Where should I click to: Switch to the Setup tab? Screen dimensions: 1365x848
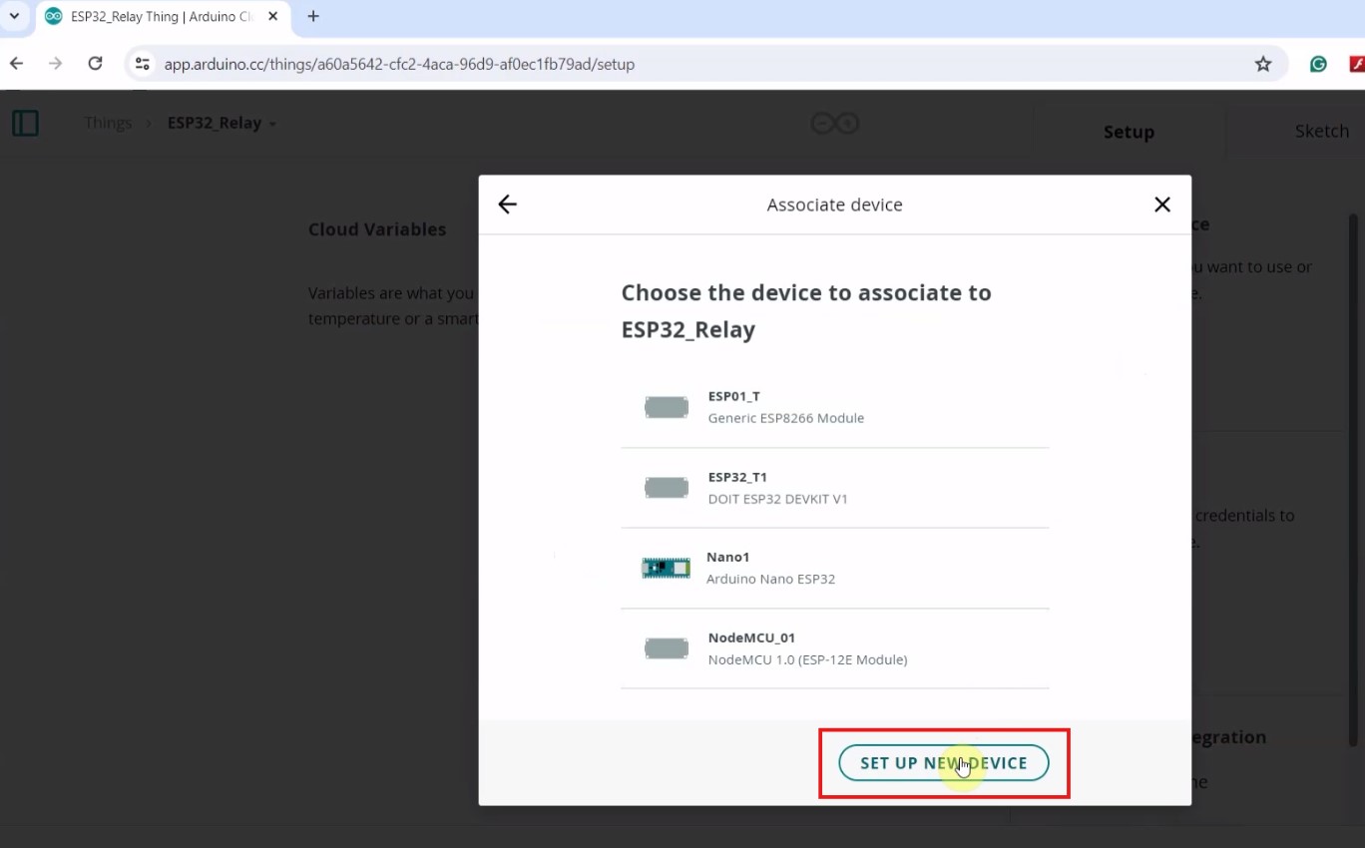(x=1129, y=132)
